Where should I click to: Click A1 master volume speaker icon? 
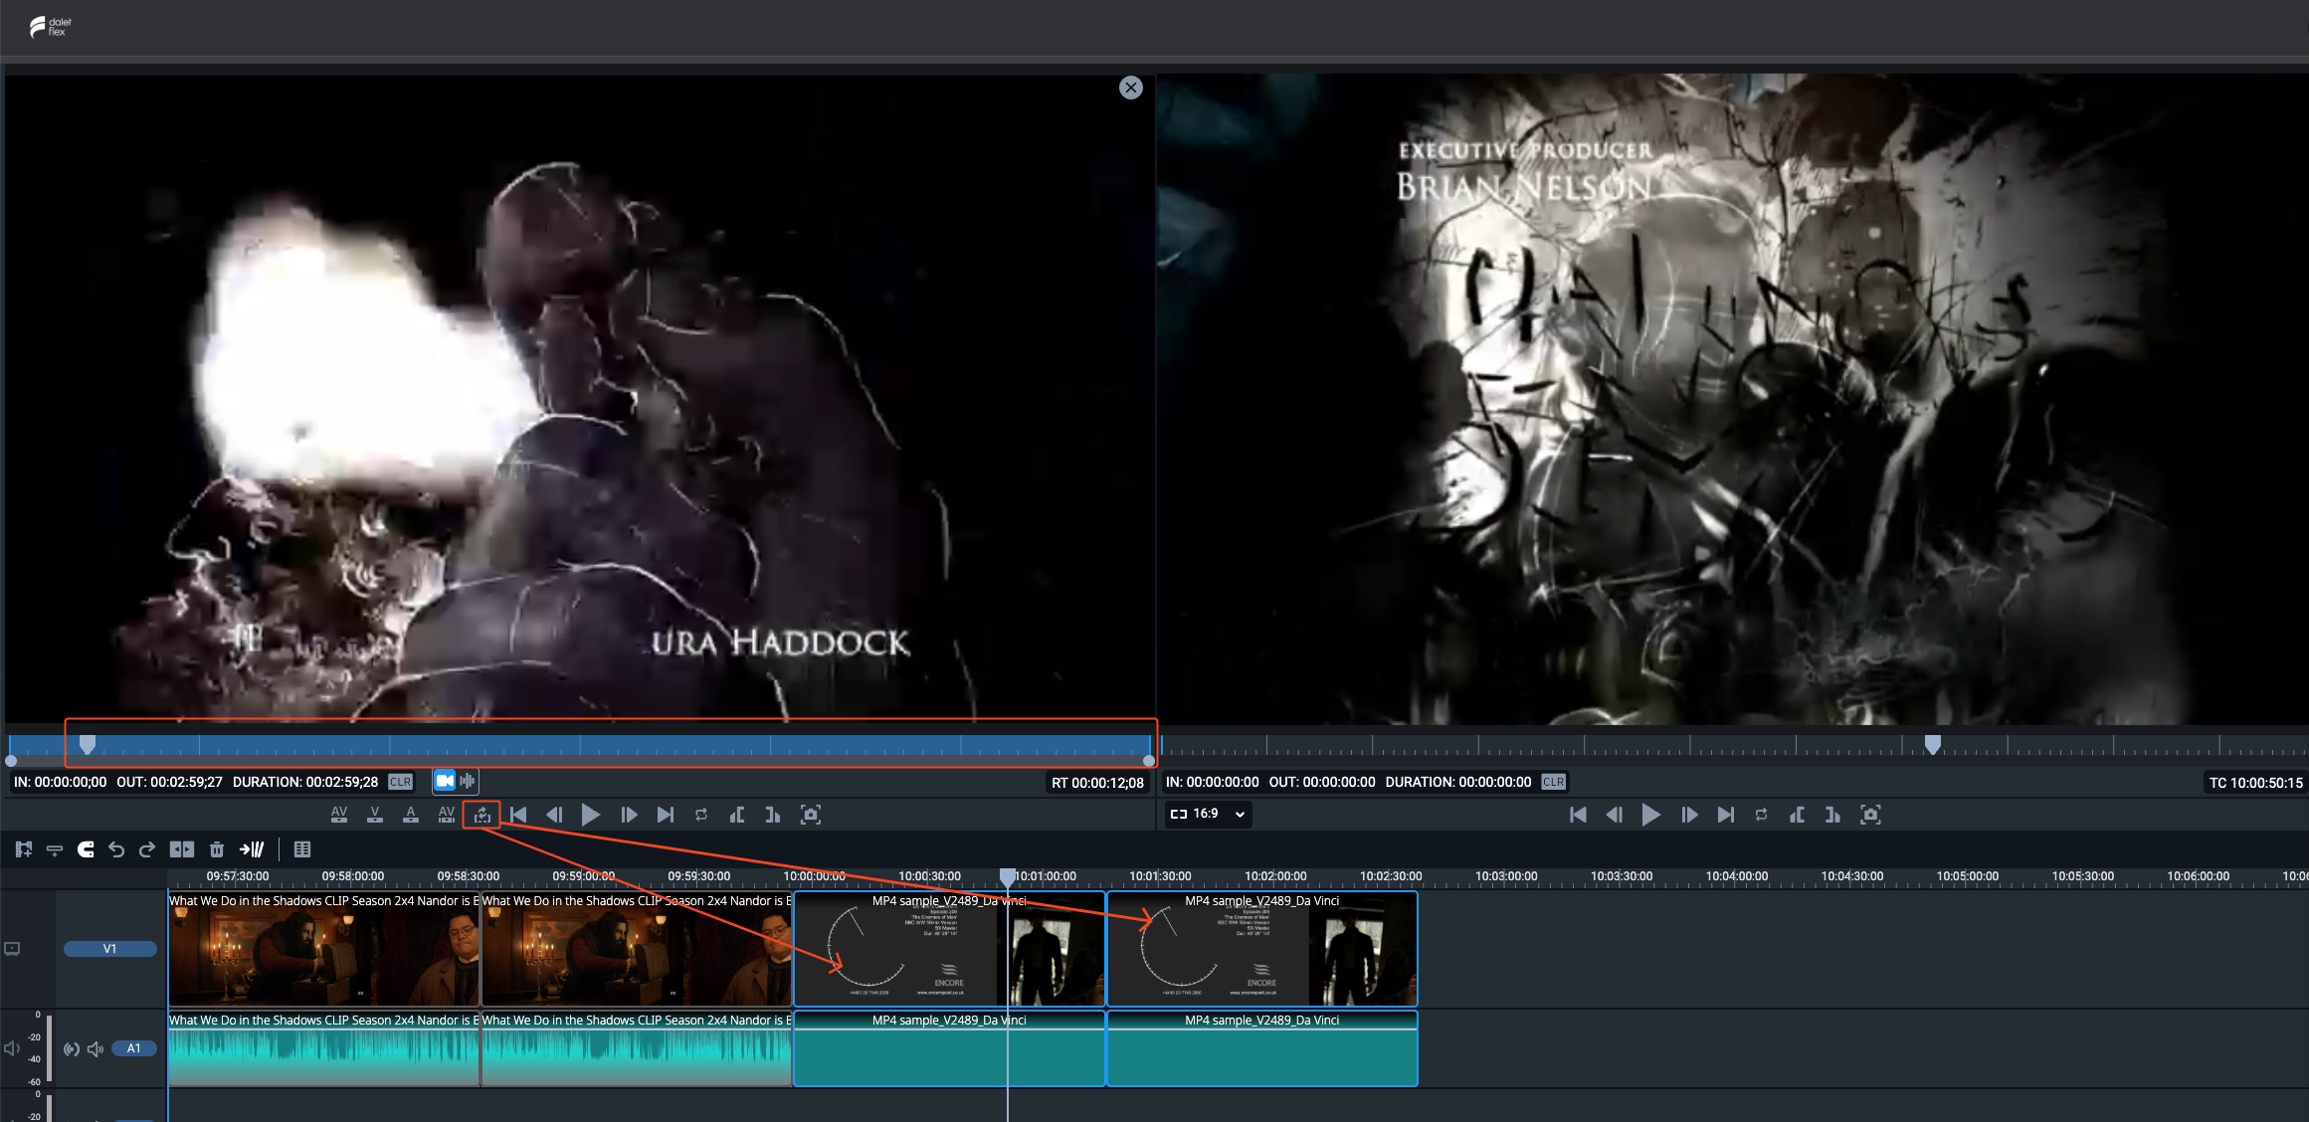point(12,1049)
